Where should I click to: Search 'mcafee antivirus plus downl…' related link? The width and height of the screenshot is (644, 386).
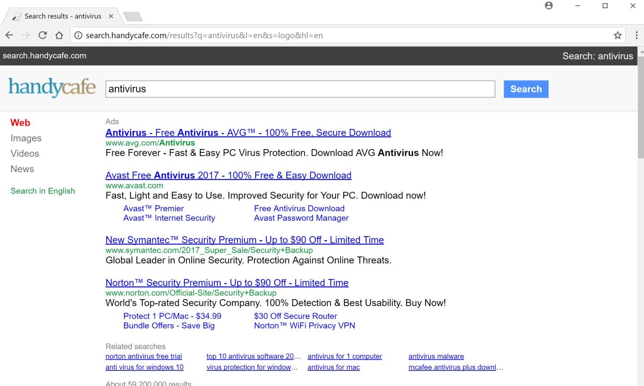coord(456,367)
